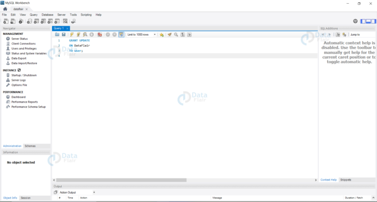Commit transaction checkmark icon
The image size is (377, 202).
[108, 34]
